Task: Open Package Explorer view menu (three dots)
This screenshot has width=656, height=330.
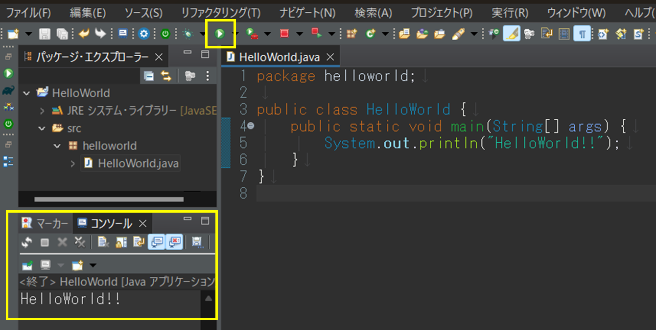Action: [208, 76]
